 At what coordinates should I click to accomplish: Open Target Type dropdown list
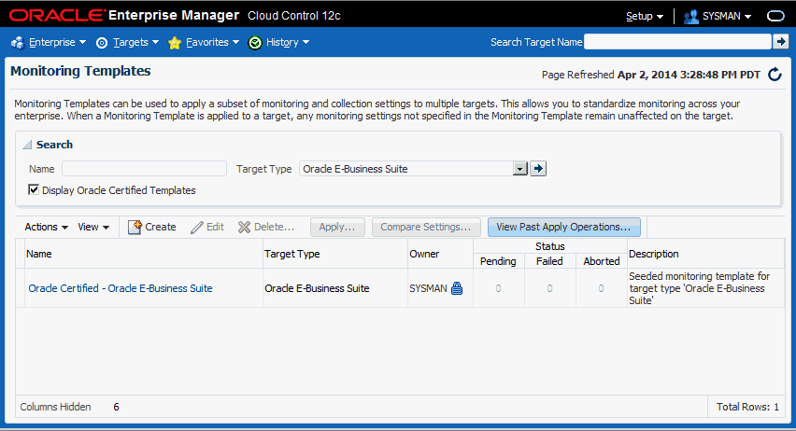point(519,169)
